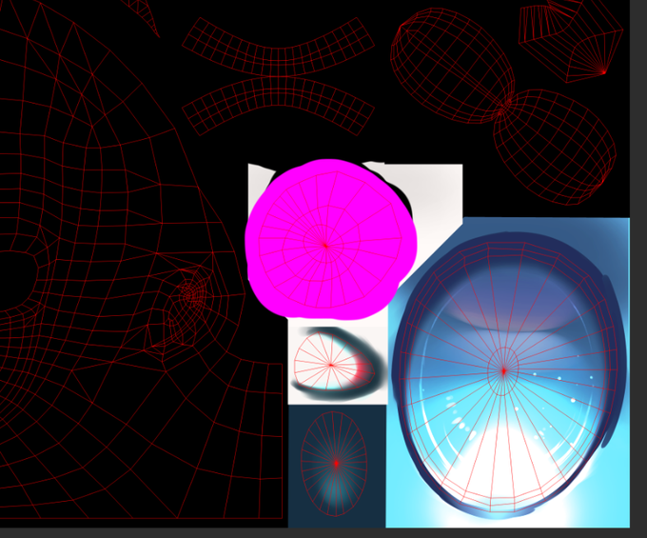Click the magenta painted circle on canvas

(330, 239)
